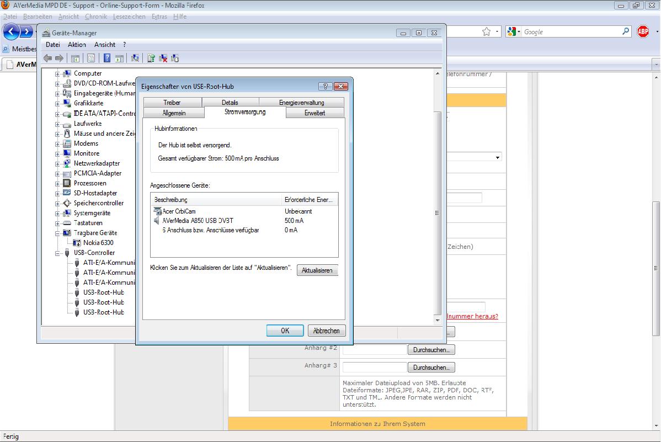Viewport: 661px width, 442px height.
Task: Scan for hardware changes toolbar icon
Action: pyautogui.click(x=135, y=58)
